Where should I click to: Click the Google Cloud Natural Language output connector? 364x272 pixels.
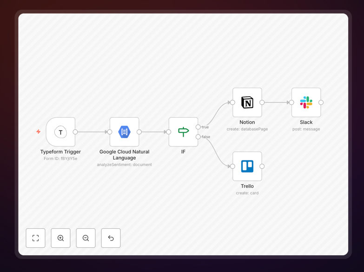click(x=139, y=132)
